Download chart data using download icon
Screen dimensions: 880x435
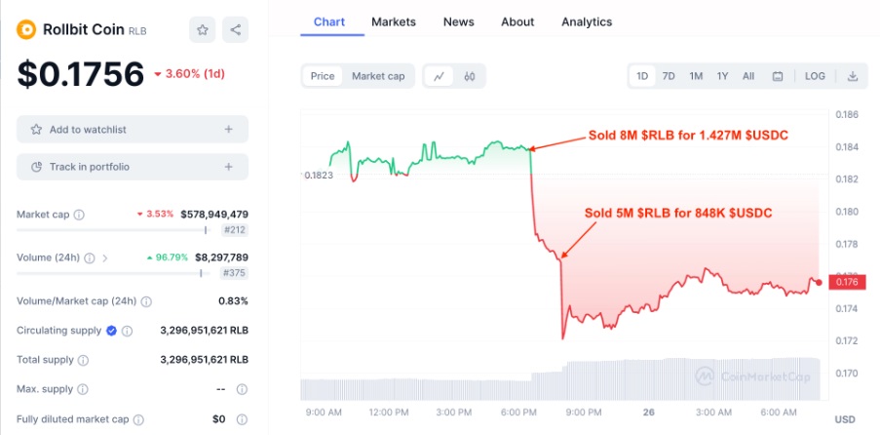(852, 76)
